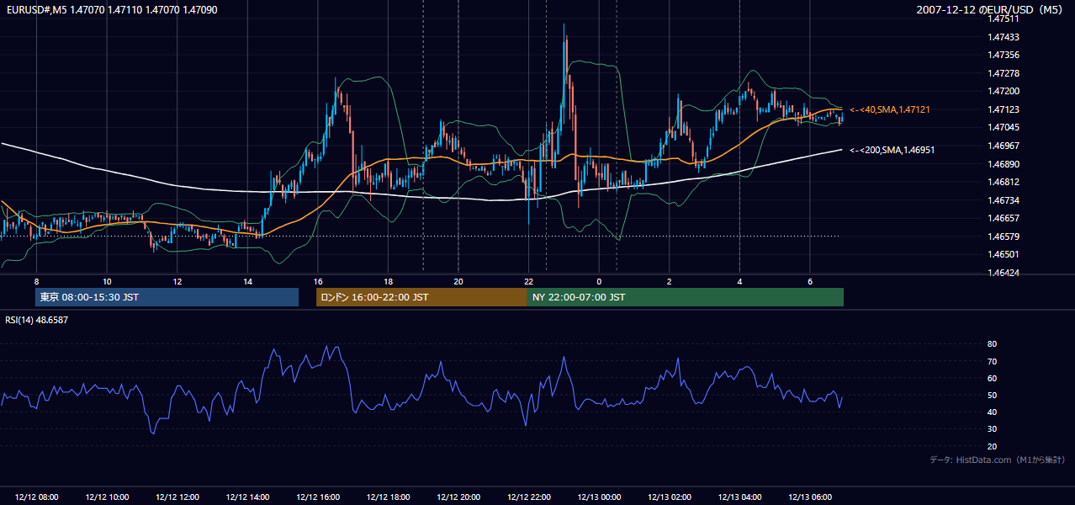The height and width of the screenshot is (505, 1075).
Task: Click the 12/12 12:00 time axis label
Action: [x=177, y=497]
